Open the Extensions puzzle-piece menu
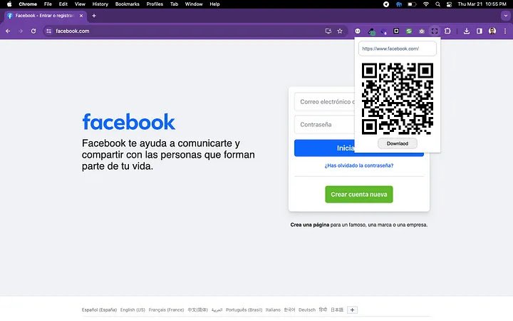This screenshot has height=321, width=513. [x=447, y=31]
